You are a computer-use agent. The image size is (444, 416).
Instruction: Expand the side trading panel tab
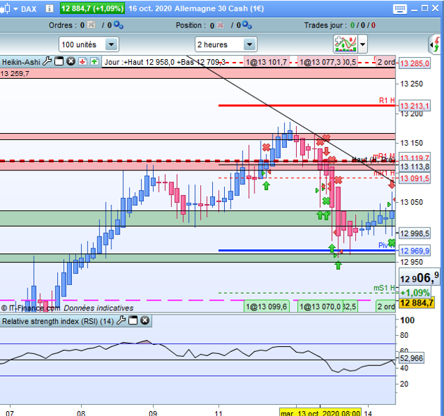(435, 44)
